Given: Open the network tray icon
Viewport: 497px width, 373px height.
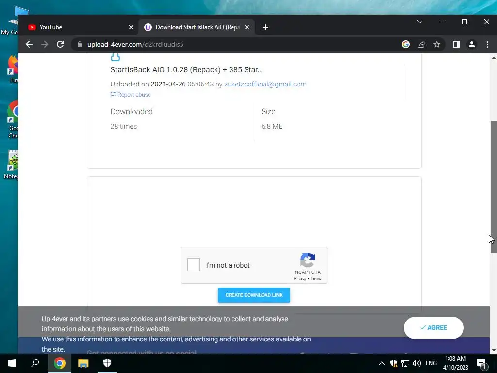Looking at the screenshot, I should [405, 363].
